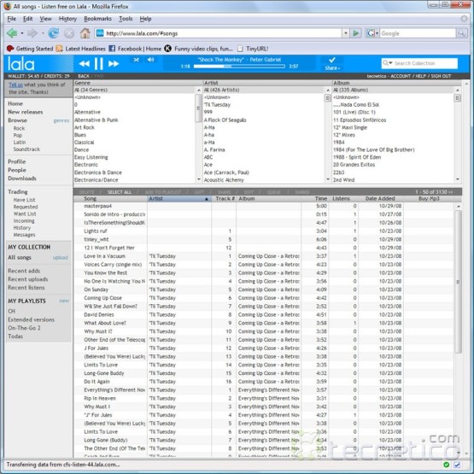
Task: Click the lala logo
Action: point(21,64)
